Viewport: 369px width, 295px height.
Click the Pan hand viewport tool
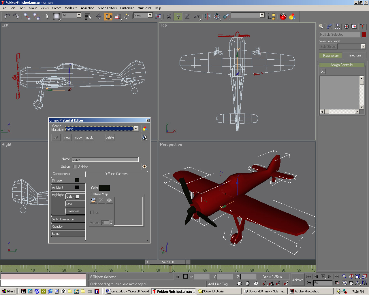click(x=351, y=283)
